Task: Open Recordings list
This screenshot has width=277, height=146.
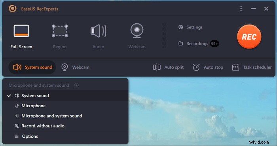Action: coord(193,44)
